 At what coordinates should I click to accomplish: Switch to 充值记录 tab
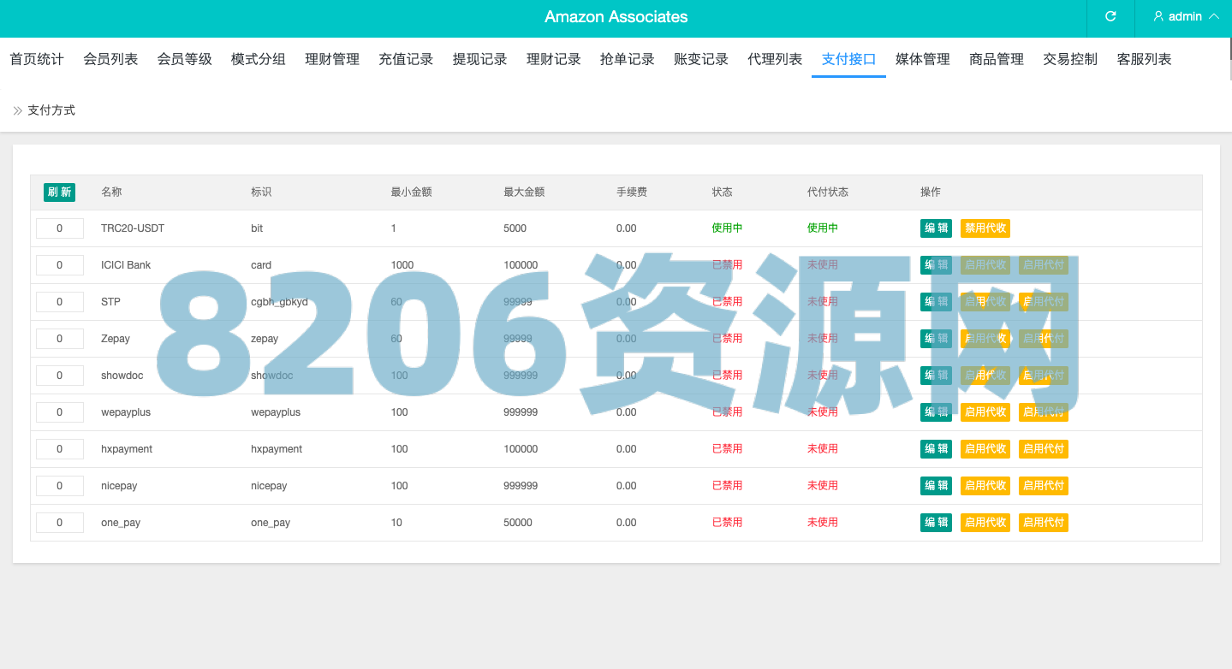(x=406, y=59)
